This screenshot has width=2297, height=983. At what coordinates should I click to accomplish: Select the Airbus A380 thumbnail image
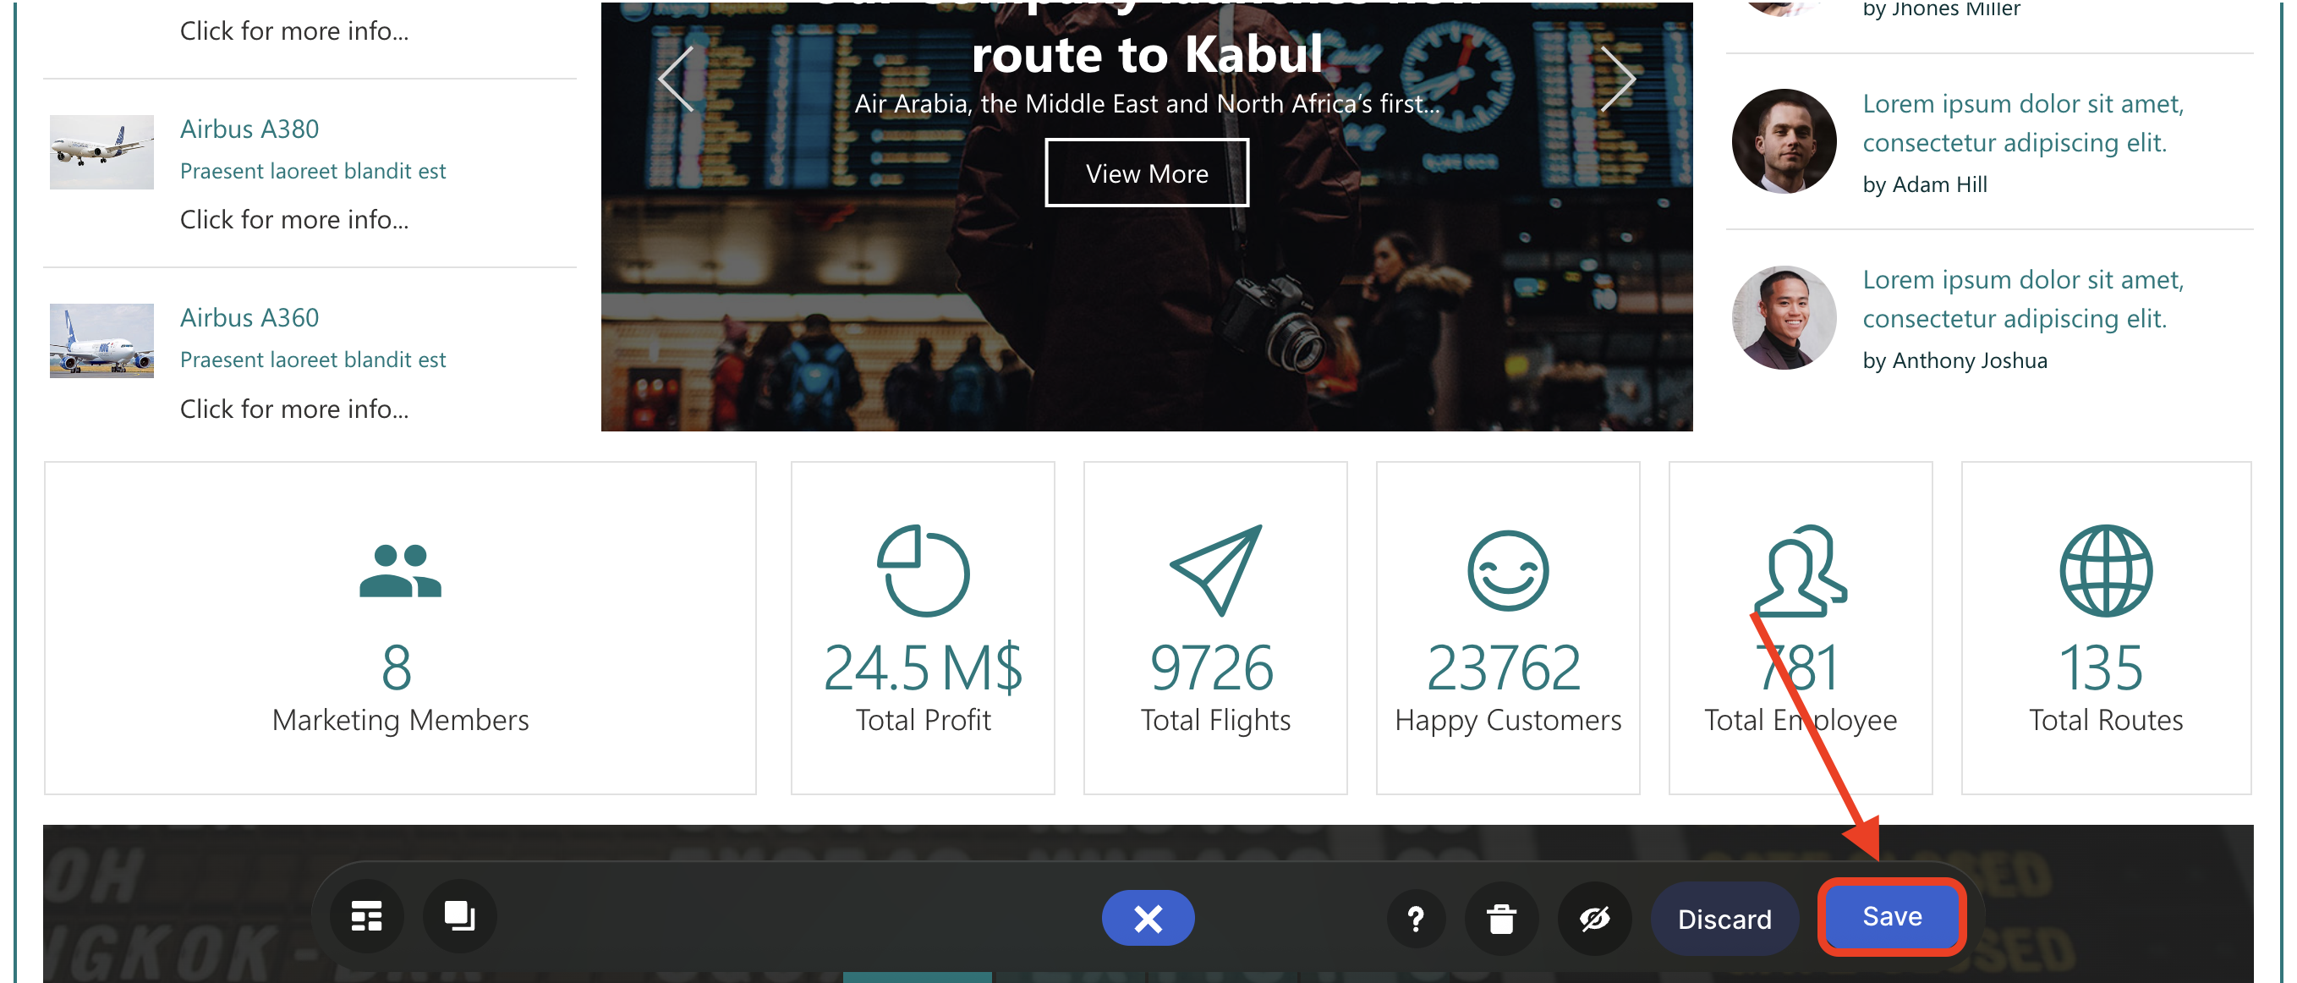click(x=101, y=151)
